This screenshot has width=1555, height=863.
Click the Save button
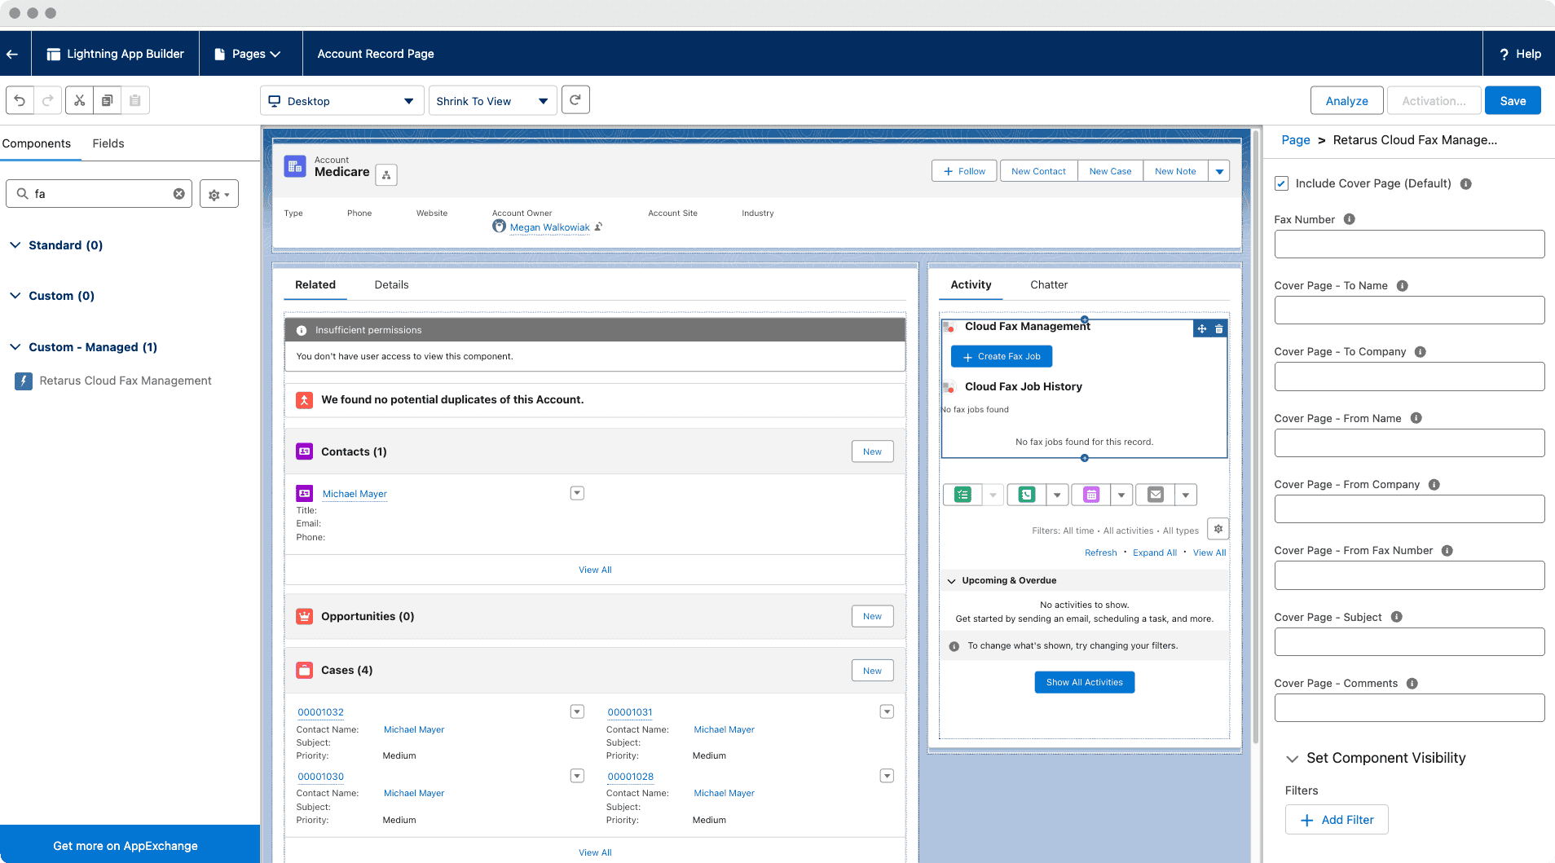pos(1513,101)
